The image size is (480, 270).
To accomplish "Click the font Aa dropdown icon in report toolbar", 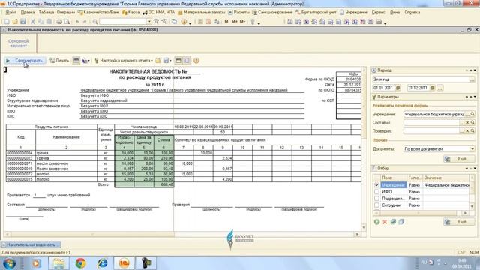I will pyautogui.click(x=85, y=61).
